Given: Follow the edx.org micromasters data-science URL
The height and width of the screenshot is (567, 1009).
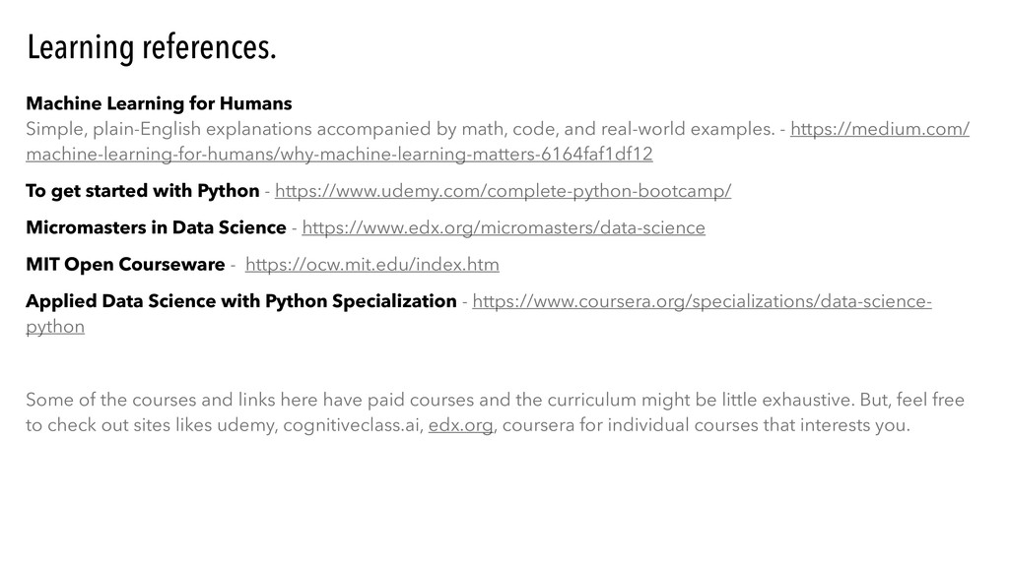Looking at the screenshot, I should (x=504, y=228).
